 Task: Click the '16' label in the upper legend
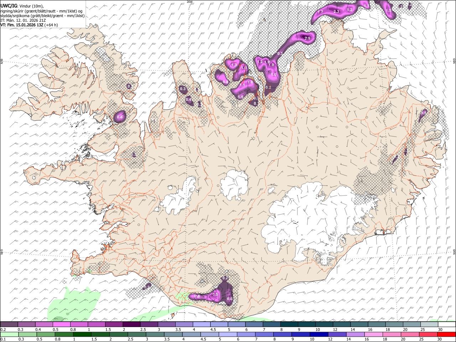(x=370, y=330)
